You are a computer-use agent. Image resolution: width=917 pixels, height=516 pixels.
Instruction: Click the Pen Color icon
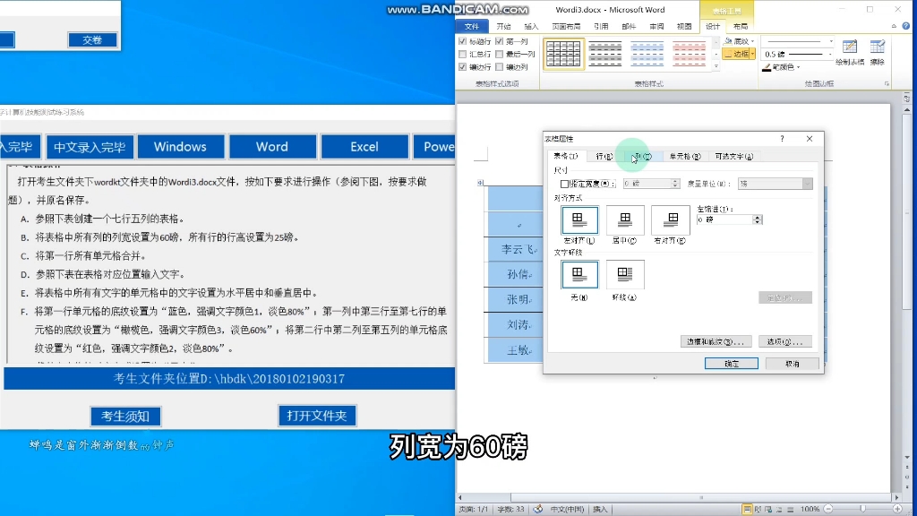click(x=766, y=69)
